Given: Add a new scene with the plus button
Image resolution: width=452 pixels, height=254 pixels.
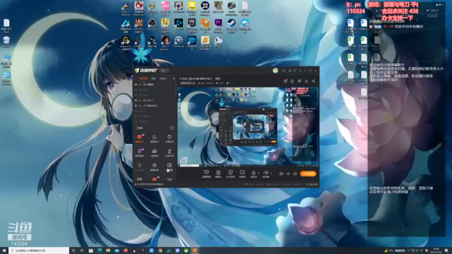Looking at the screenshot, I should [173, 78].
